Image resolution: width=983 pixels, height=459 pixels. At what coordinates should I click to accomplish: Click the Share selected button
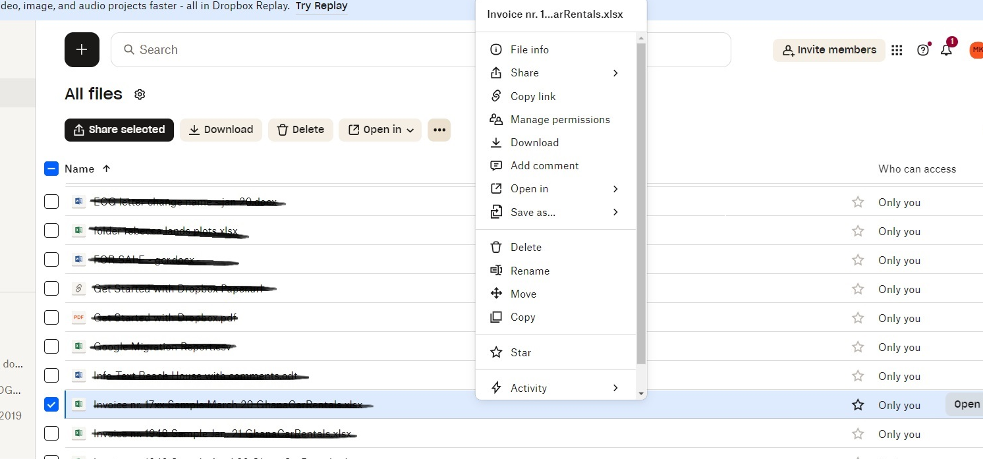point(119,130)
